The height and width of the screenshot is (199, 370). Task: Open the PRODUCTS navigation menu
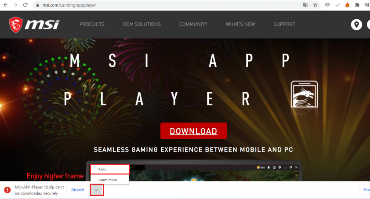[x=92, y=24]
